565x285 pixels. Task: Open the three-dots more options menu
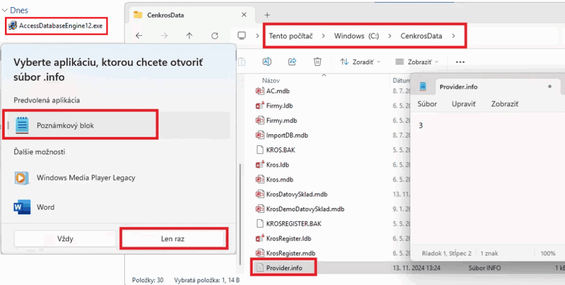[460, 62]
